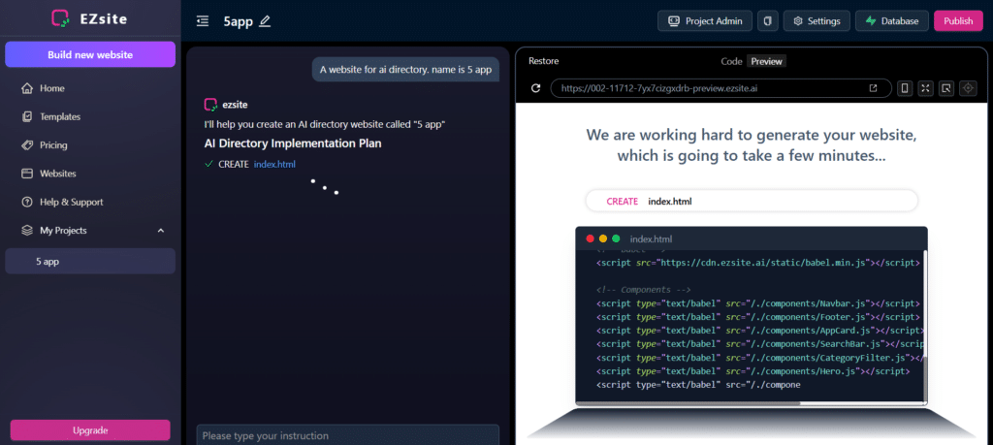Click the Components comment line
Image resolution: width=993 pixels, height=445 pixels.
coord(644,289)
